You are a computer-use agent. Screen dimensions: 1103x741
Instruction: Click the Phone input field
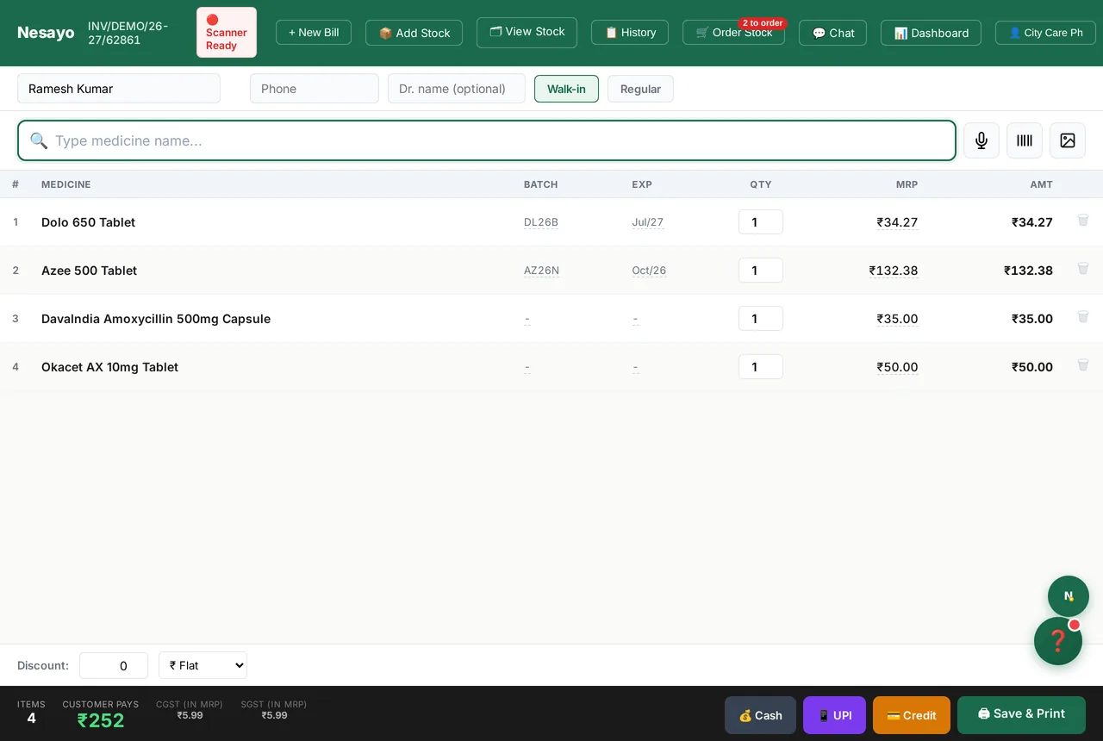pos(315,89)
